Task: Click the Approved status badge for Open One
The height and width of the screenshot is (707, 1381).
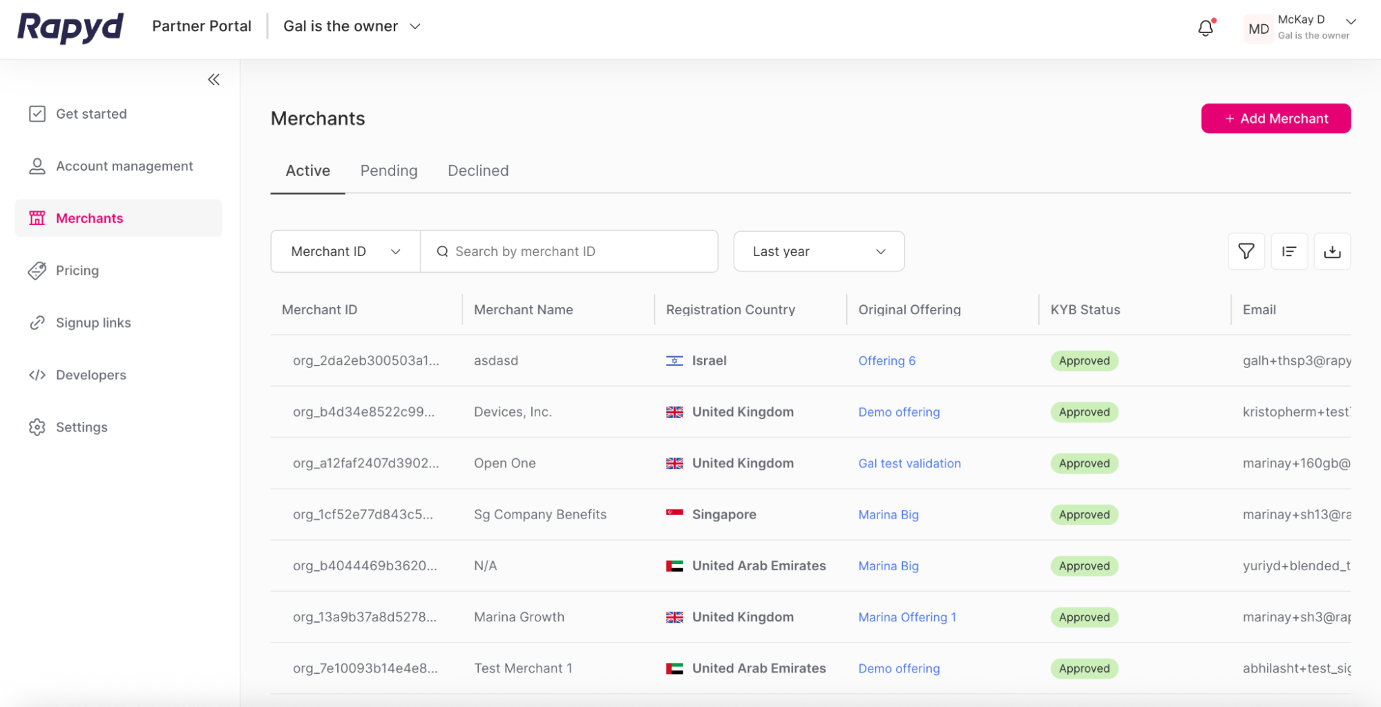Action: tap(1084, 463)
